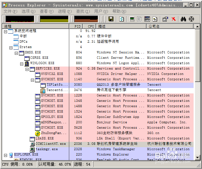Click the commit history mini graph

[54, 19]
